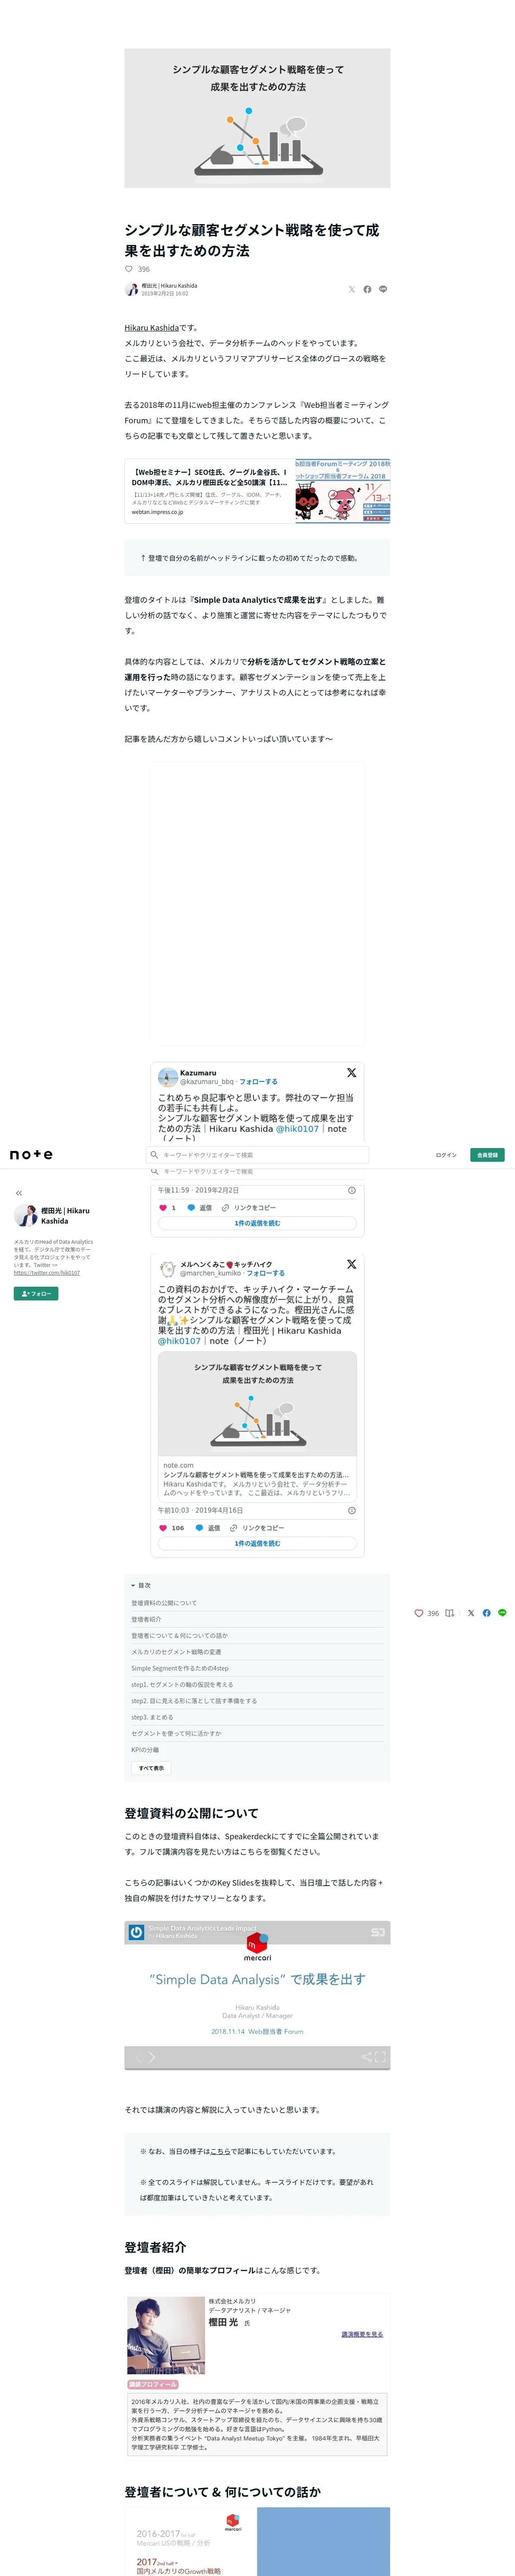Jump to メルカリのセグメント戦略の変遷 in contents

176,1652
